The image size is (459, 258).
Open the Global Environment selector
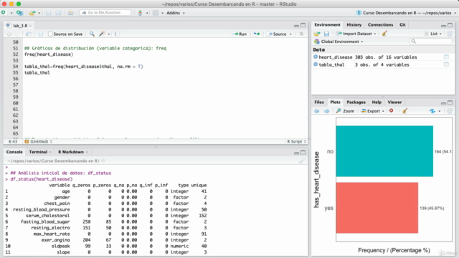click(x=339, y=42)
